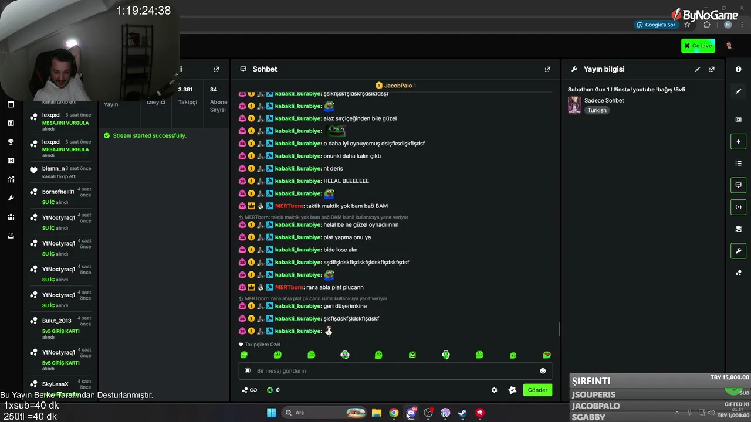This screenshot has height=422, width=751.
Task: Edit stream info with the Yayın bilgisi pencil icon
Action: click(698, 69)
